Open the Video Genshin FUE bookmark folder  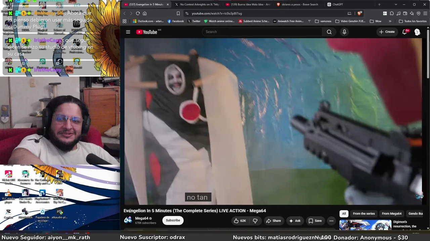(350, 21)
